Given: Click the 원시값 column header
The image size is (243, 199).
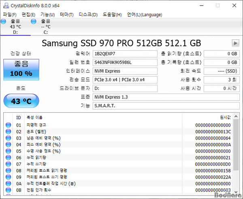Looking at the screenshot, I should [x=208, y=118].
